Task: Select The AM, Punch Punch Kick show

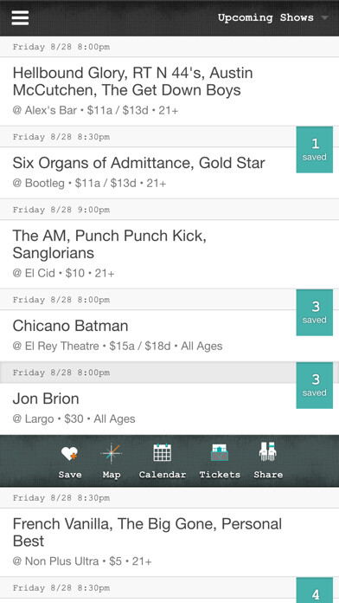Action: (x=169, y=254)
